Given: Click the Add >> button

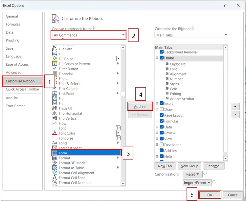Looking at the screenshot, I should point(140,107).
